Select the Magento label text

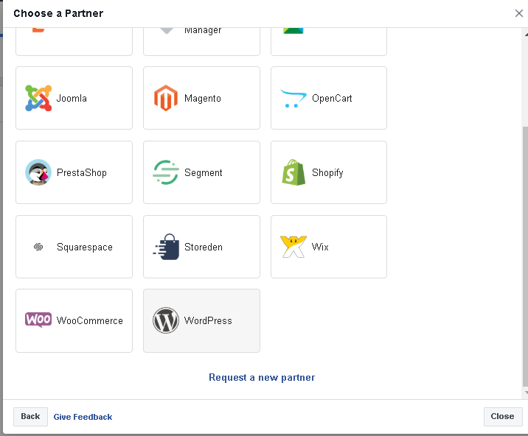[x=203, y=98]
